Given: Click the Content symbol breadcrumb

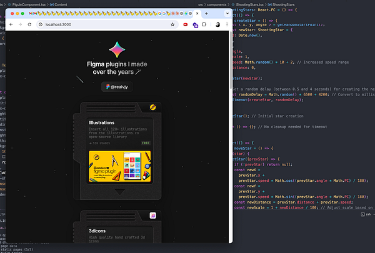Looking at the screenshot, I should [x=59, y=4].
